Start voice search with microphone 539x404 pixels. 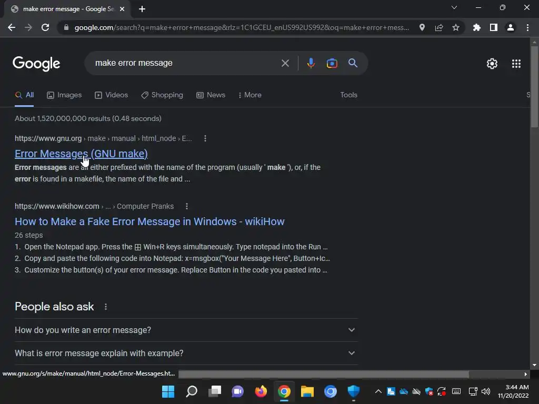pos(311,63)
